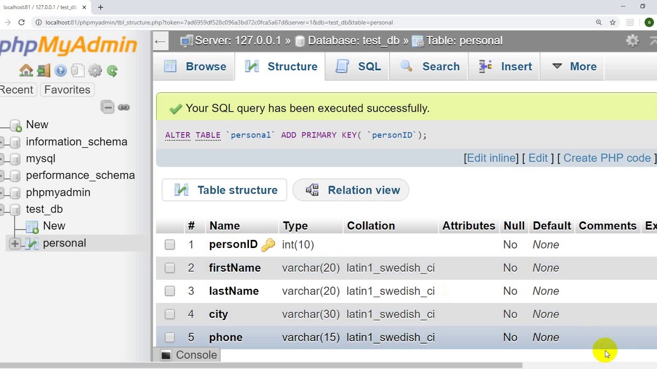Open navigation panel settings gear icon
This screenshot has width=657, height=369.
click(95, 71)
